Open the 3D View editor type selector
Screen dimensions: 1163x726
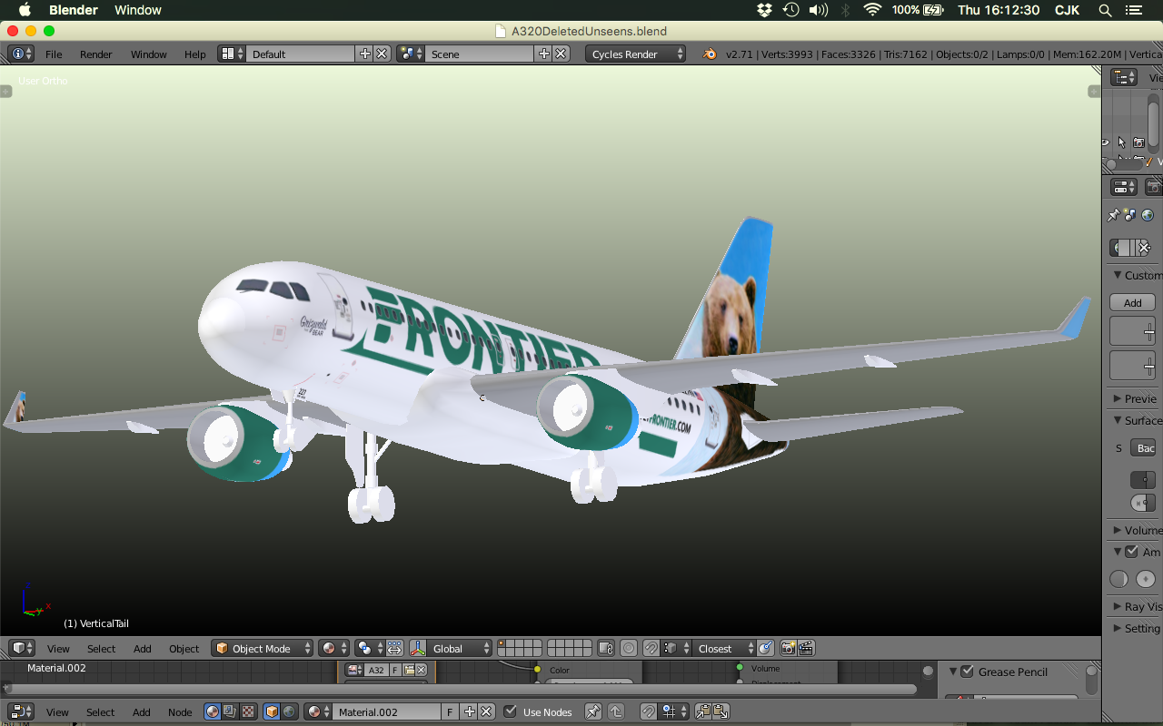pyautogui.click(x=22, y=648)
